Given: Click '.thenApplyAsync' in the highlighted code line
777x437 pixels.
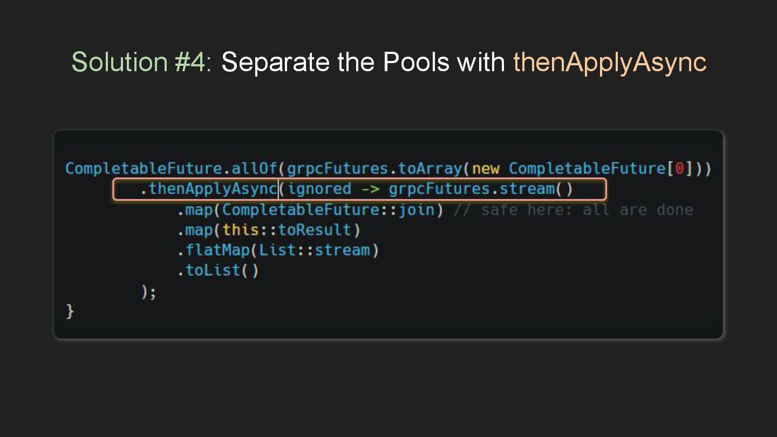Looking at the screenshot, I should [209, 189].
